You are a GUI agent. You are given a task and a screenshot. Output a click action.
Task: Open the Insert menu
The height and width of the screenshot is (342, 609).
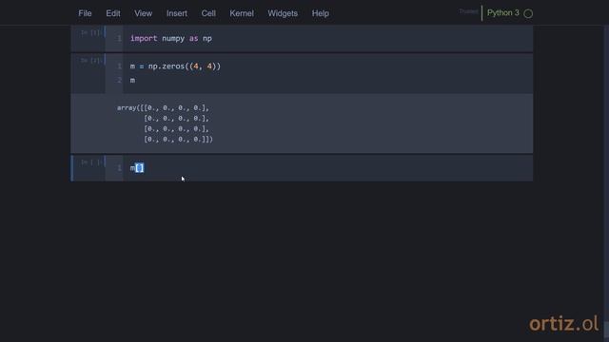click(177, 13)
